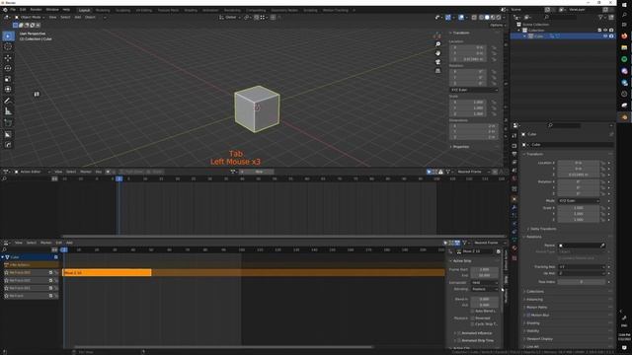
Task: Enable the Animated Influence checkbox
Action: click(x=459, y=333)
